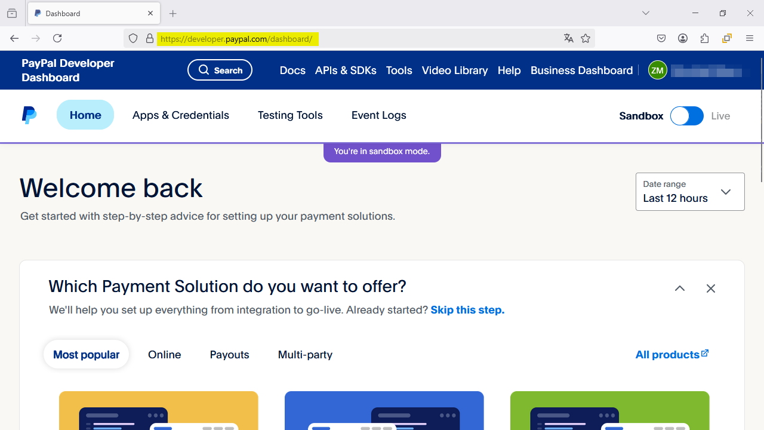This screenshot has width=764, height=430.
Task: Collapse the payment solution panel
Action: point(680,288)
